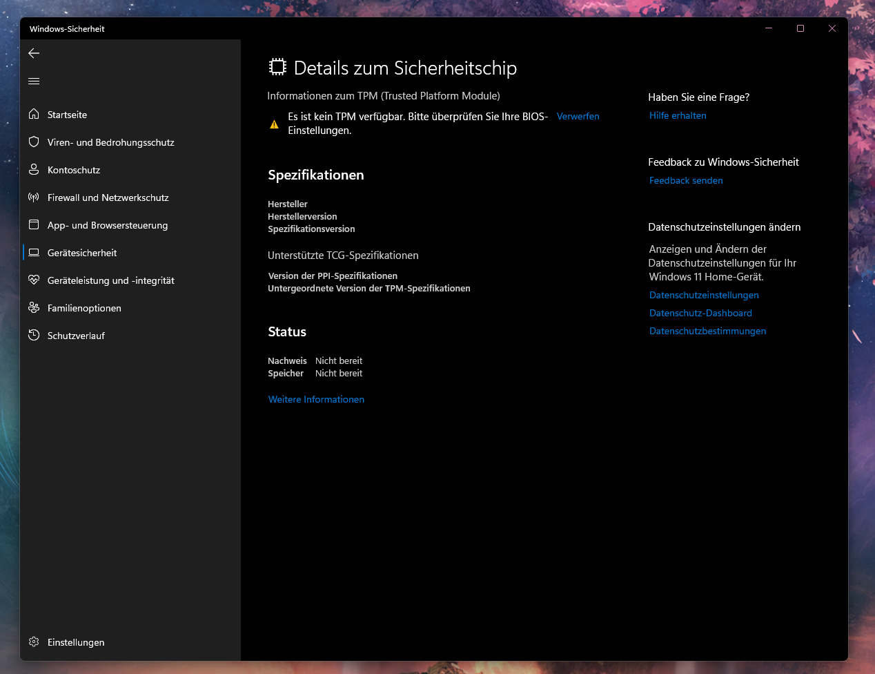Open the Weitere Informationen link
Screen dimensions: 875x674
(x=316, y=399)
